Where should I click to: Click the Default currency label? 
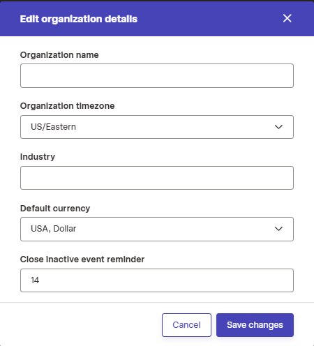[x=55, y=209]
